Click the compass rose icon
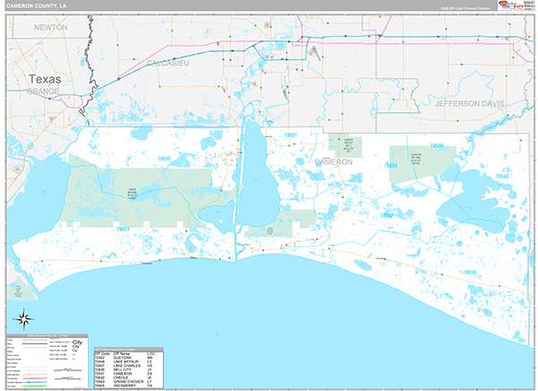This screenshot has width=538, height=391. tap(25, 318)
